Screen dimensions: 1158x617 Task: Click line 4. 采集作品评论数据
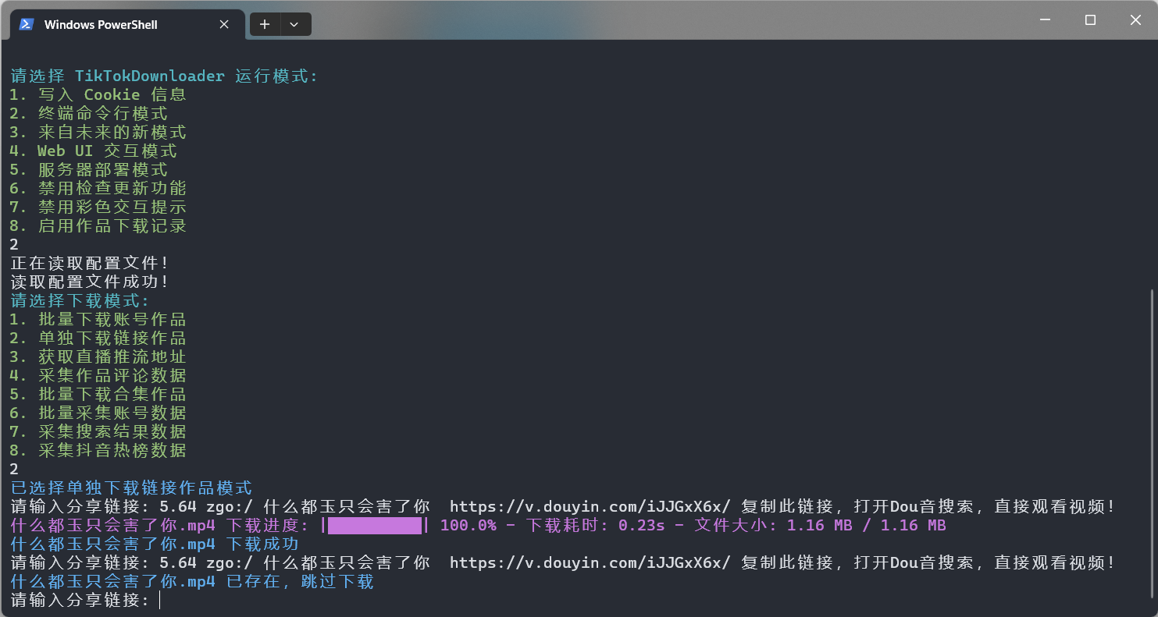pos(98,375)
